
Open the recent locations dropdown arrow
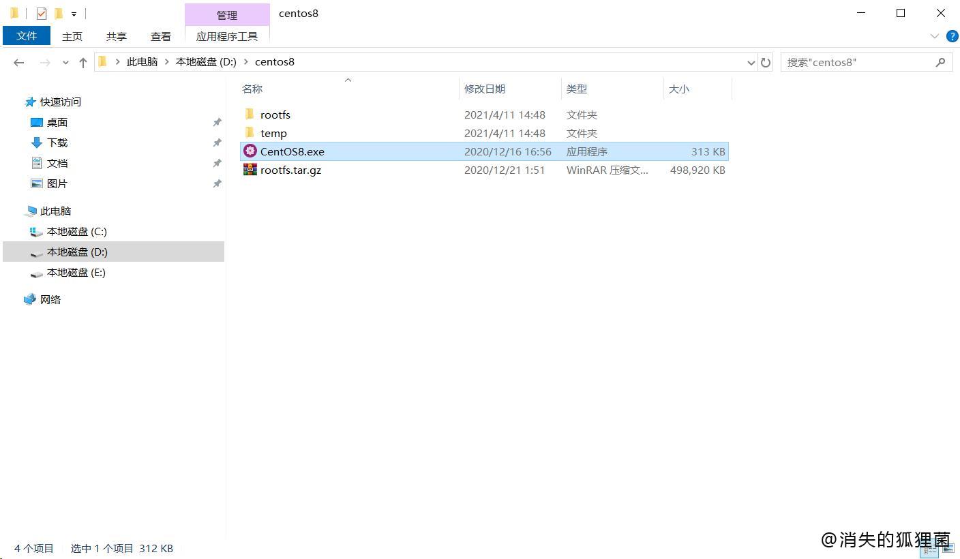(65, 63)
